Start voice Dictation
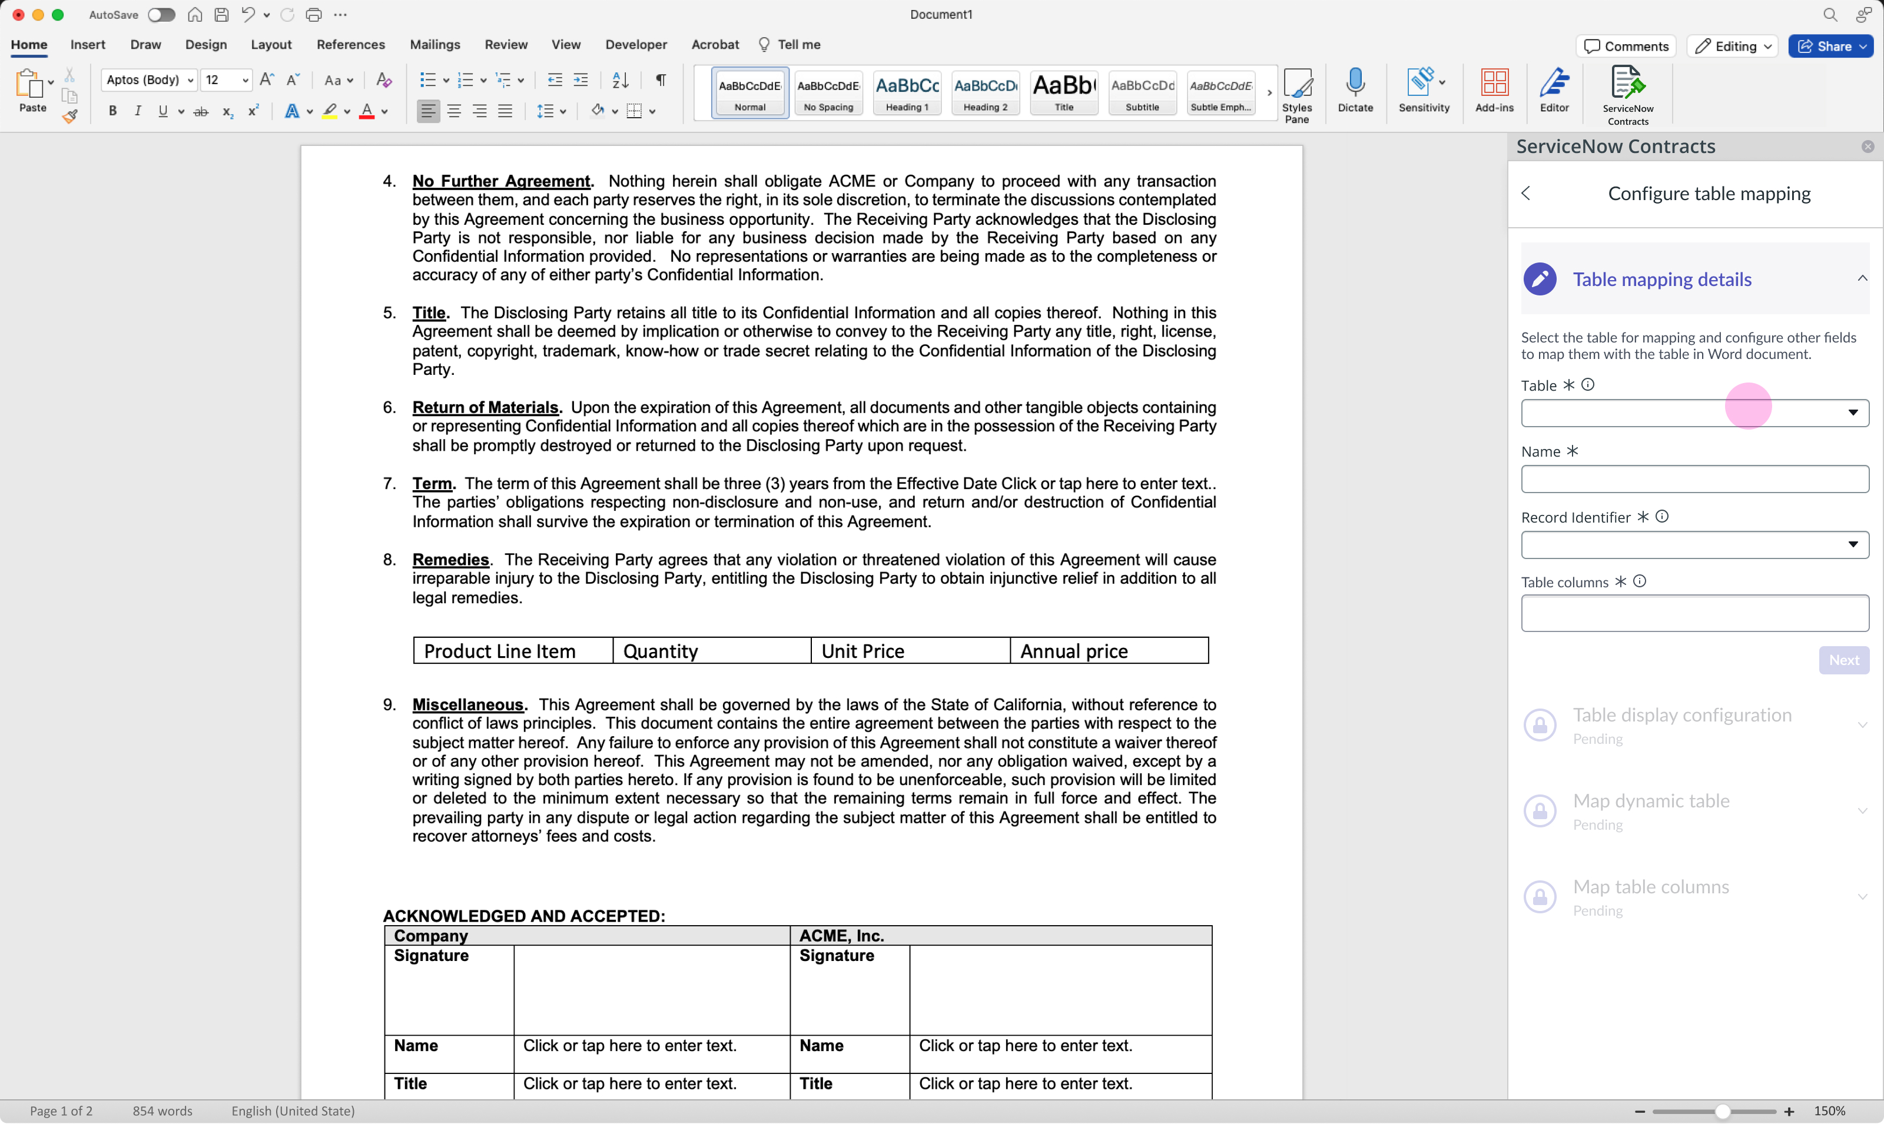 [x=1355, y=91]
